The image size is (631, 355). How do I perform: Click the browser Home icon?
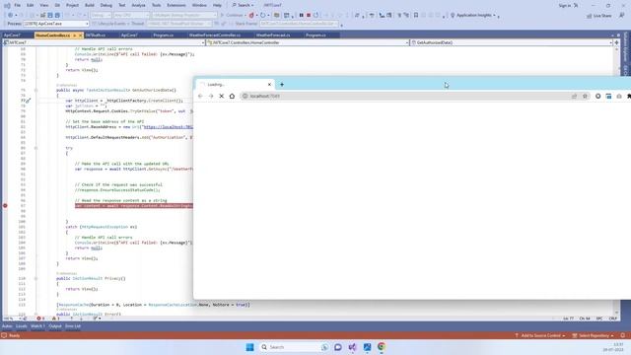tap(232, 97)
